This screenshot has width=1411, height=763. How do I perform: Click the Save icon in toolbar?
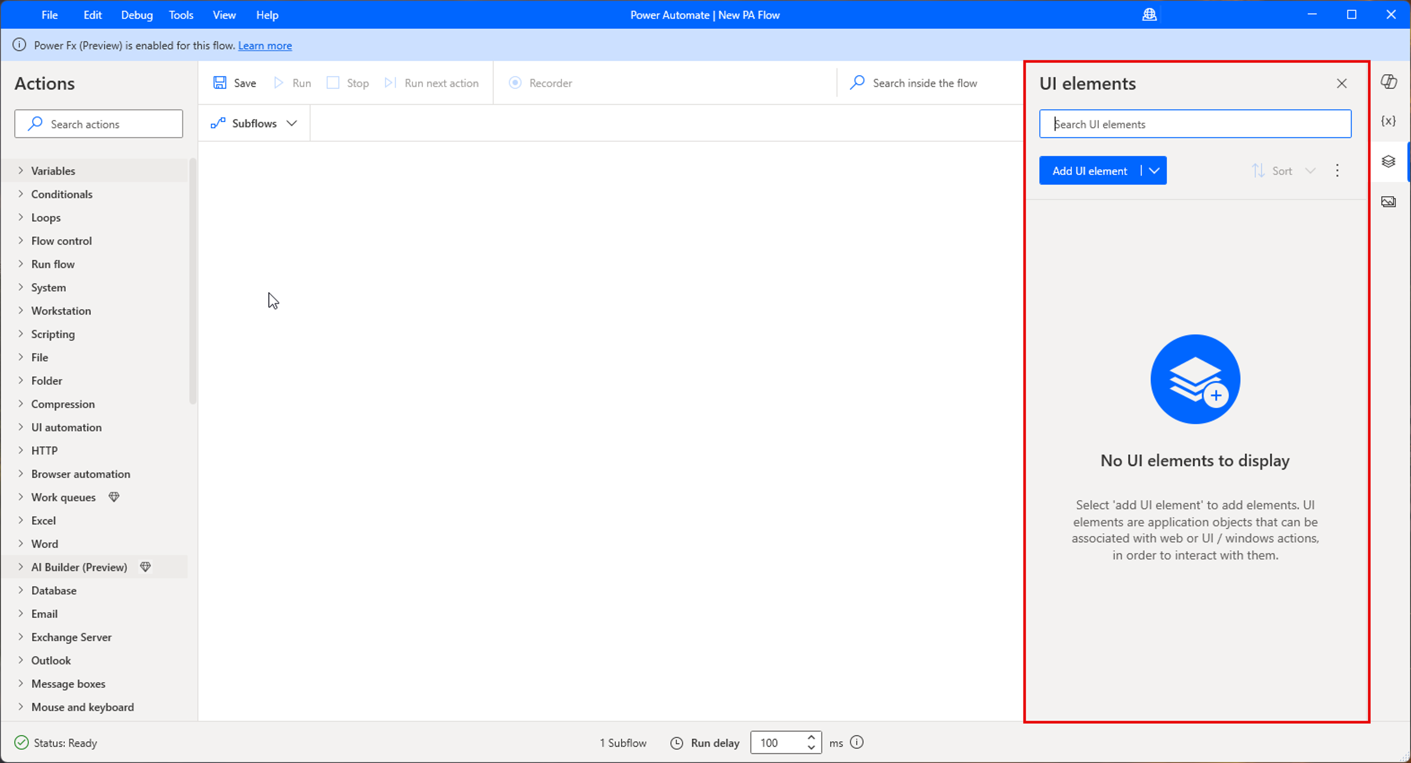(x=220, y=83)
